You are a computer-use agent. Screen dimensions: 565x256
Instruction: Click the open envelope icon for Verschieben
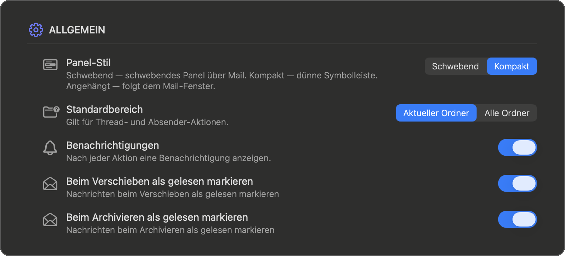pyautogui.click(x=50, y=184)
